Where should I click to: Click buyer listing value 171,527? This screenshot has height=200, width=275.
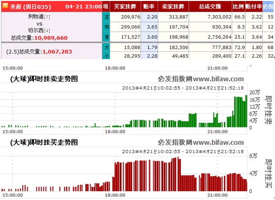click(131, 37)
